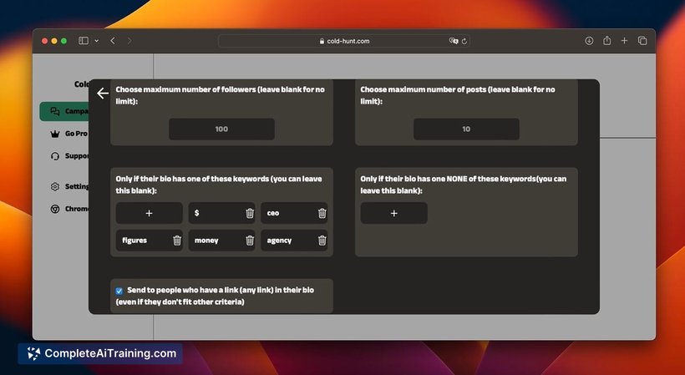Image resolution: width=685 pixels, height=375 pixels.
Task: Delete the 'figures' keyword
Action: coord(177,240)
